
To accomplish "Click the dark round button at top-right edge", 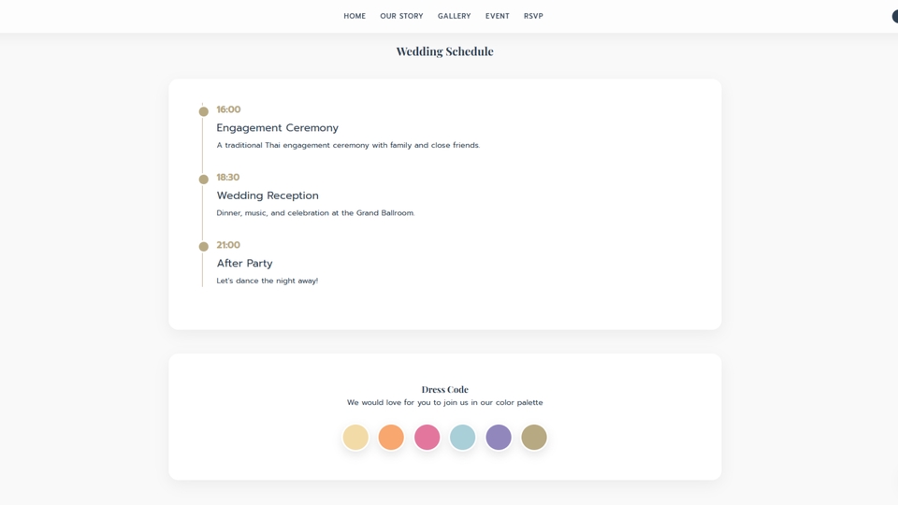I will pyautogui.click(x=894, y=16).
